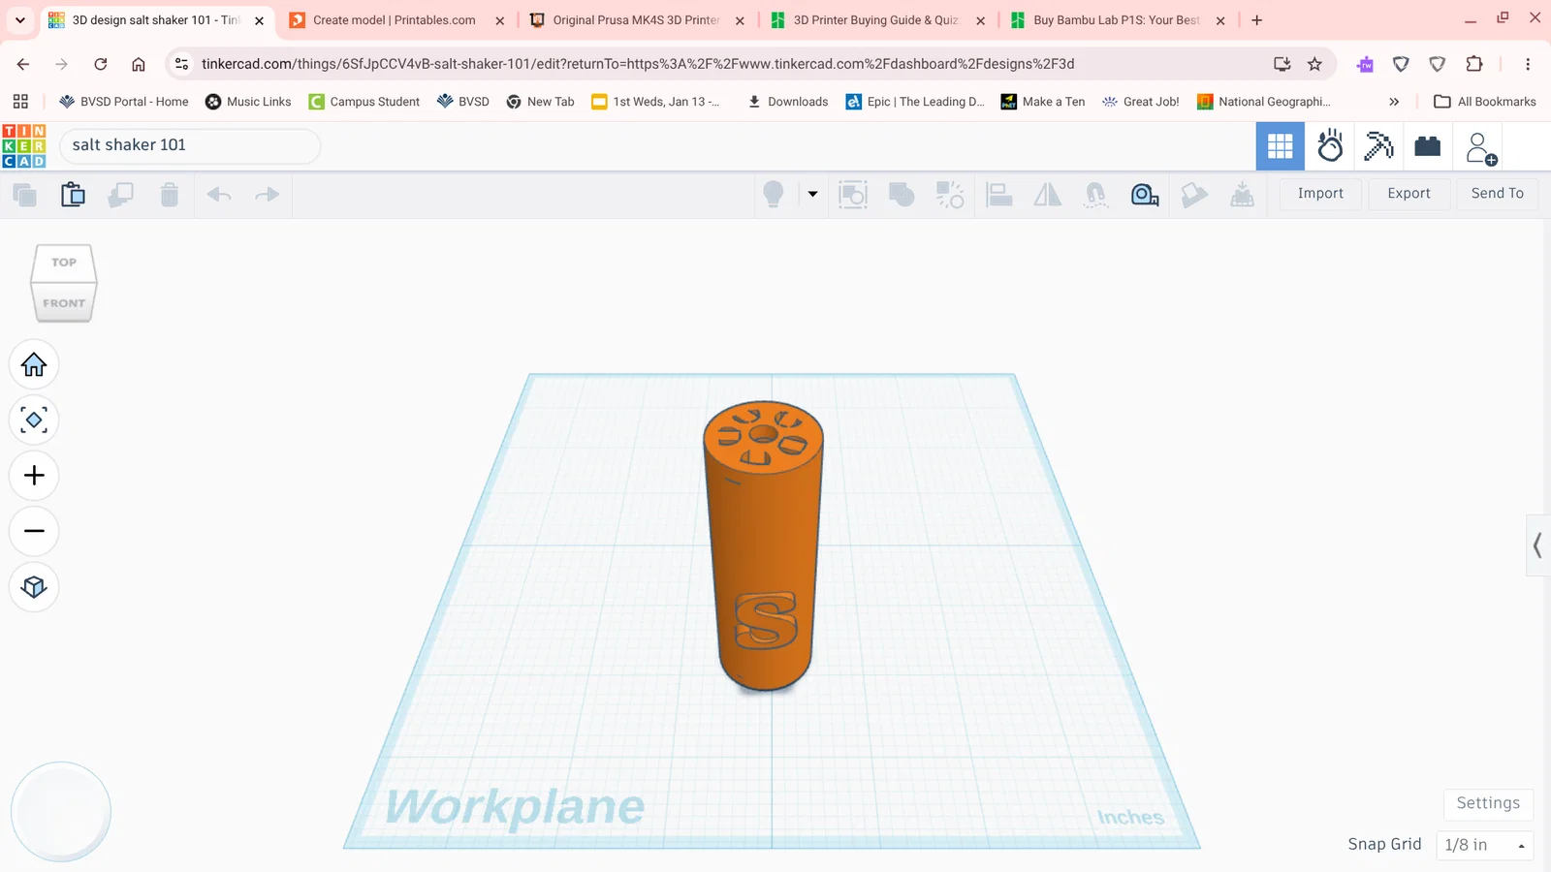
Task: Bookmark this page with the star
Action: (x=1314, y=64)
